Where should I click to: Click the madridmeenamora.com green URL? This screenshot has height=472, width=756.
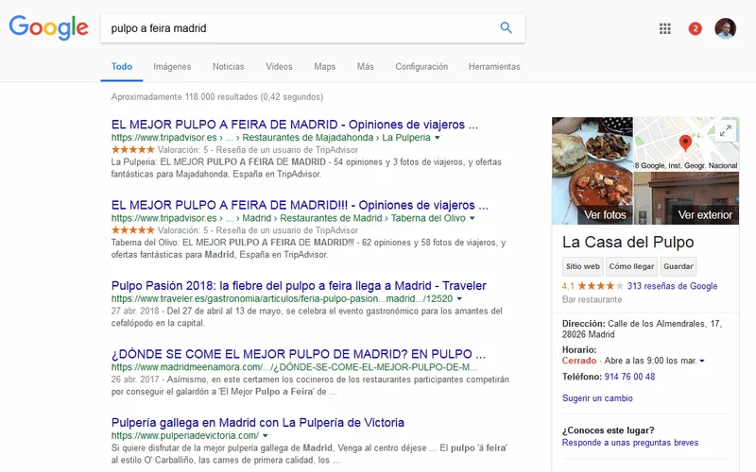tap(294, 367)
